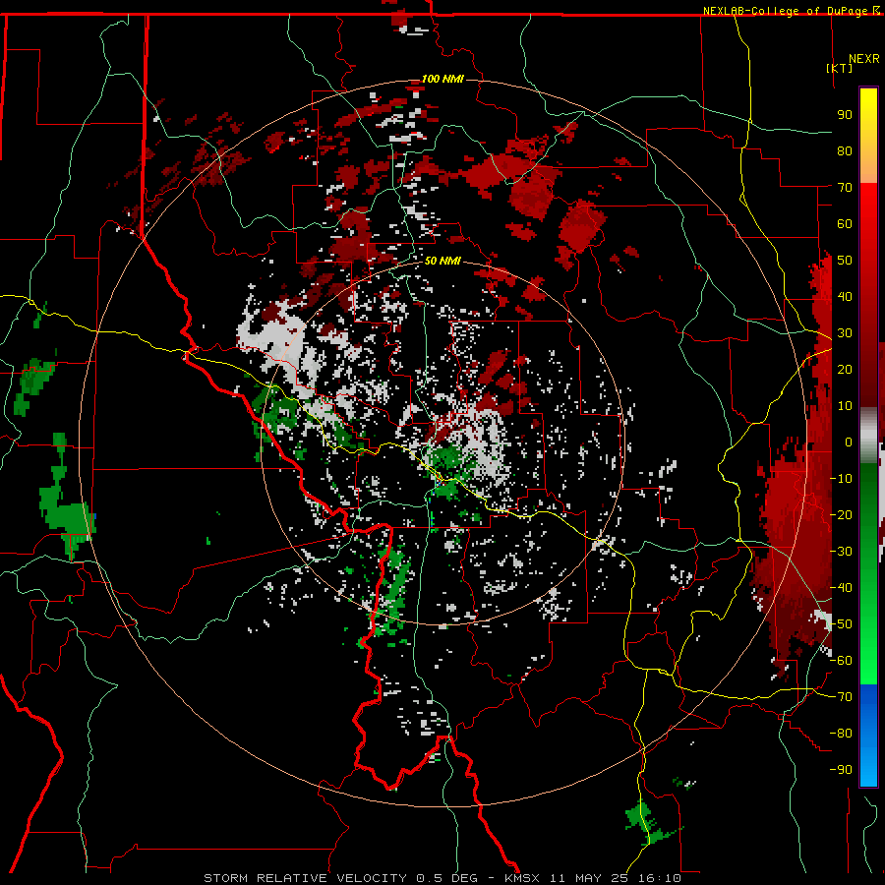Click the 60 value on velocity scale
Image resolution: width=885 pixels, height=885 pixels.
coord(845,223)
